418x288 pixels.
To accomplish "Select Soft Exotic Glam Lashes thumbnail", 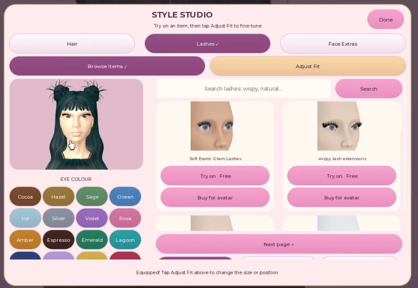I will click(x=212, y=126).
